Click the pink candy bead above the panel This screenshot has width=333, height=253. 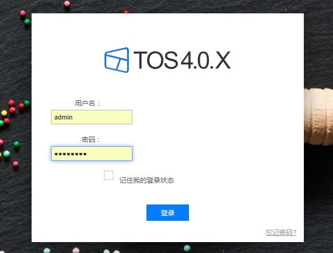[67, 4]
